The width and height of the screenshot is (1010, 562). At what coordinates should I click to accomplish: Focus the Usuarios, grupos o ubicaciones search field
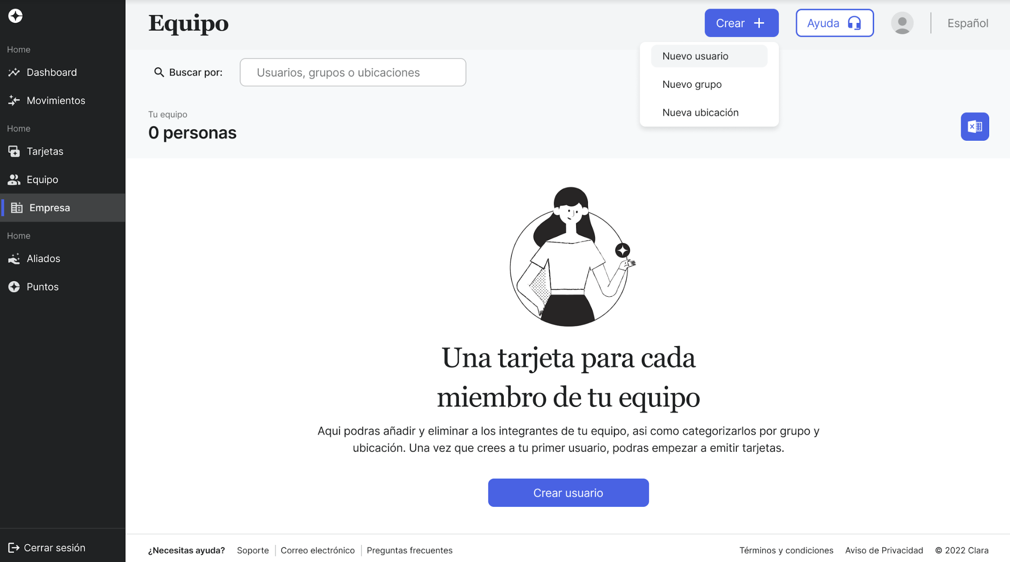[353, 72]
